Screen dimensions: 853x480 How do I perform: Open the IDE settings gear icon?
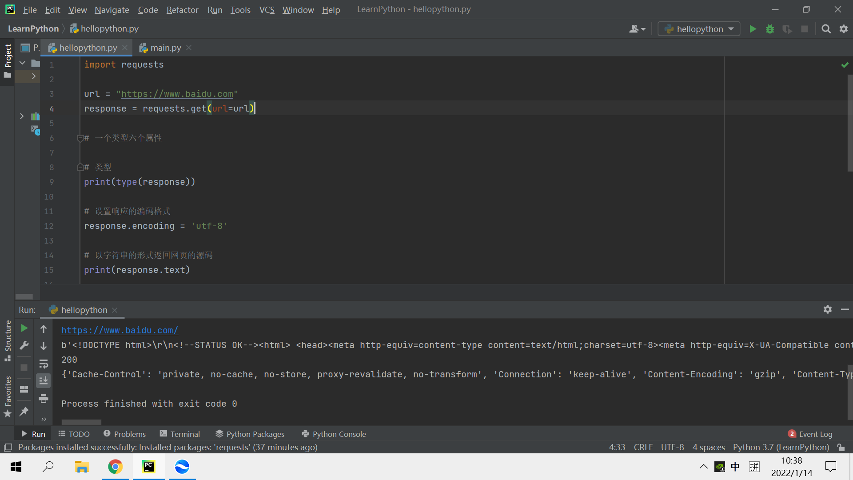pyautogui.click(x=844, y=29)
